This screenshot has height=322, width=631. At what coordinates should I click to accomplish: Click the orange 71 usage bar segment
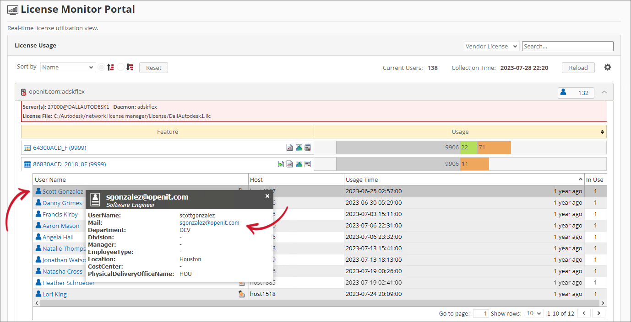point(494,148)
